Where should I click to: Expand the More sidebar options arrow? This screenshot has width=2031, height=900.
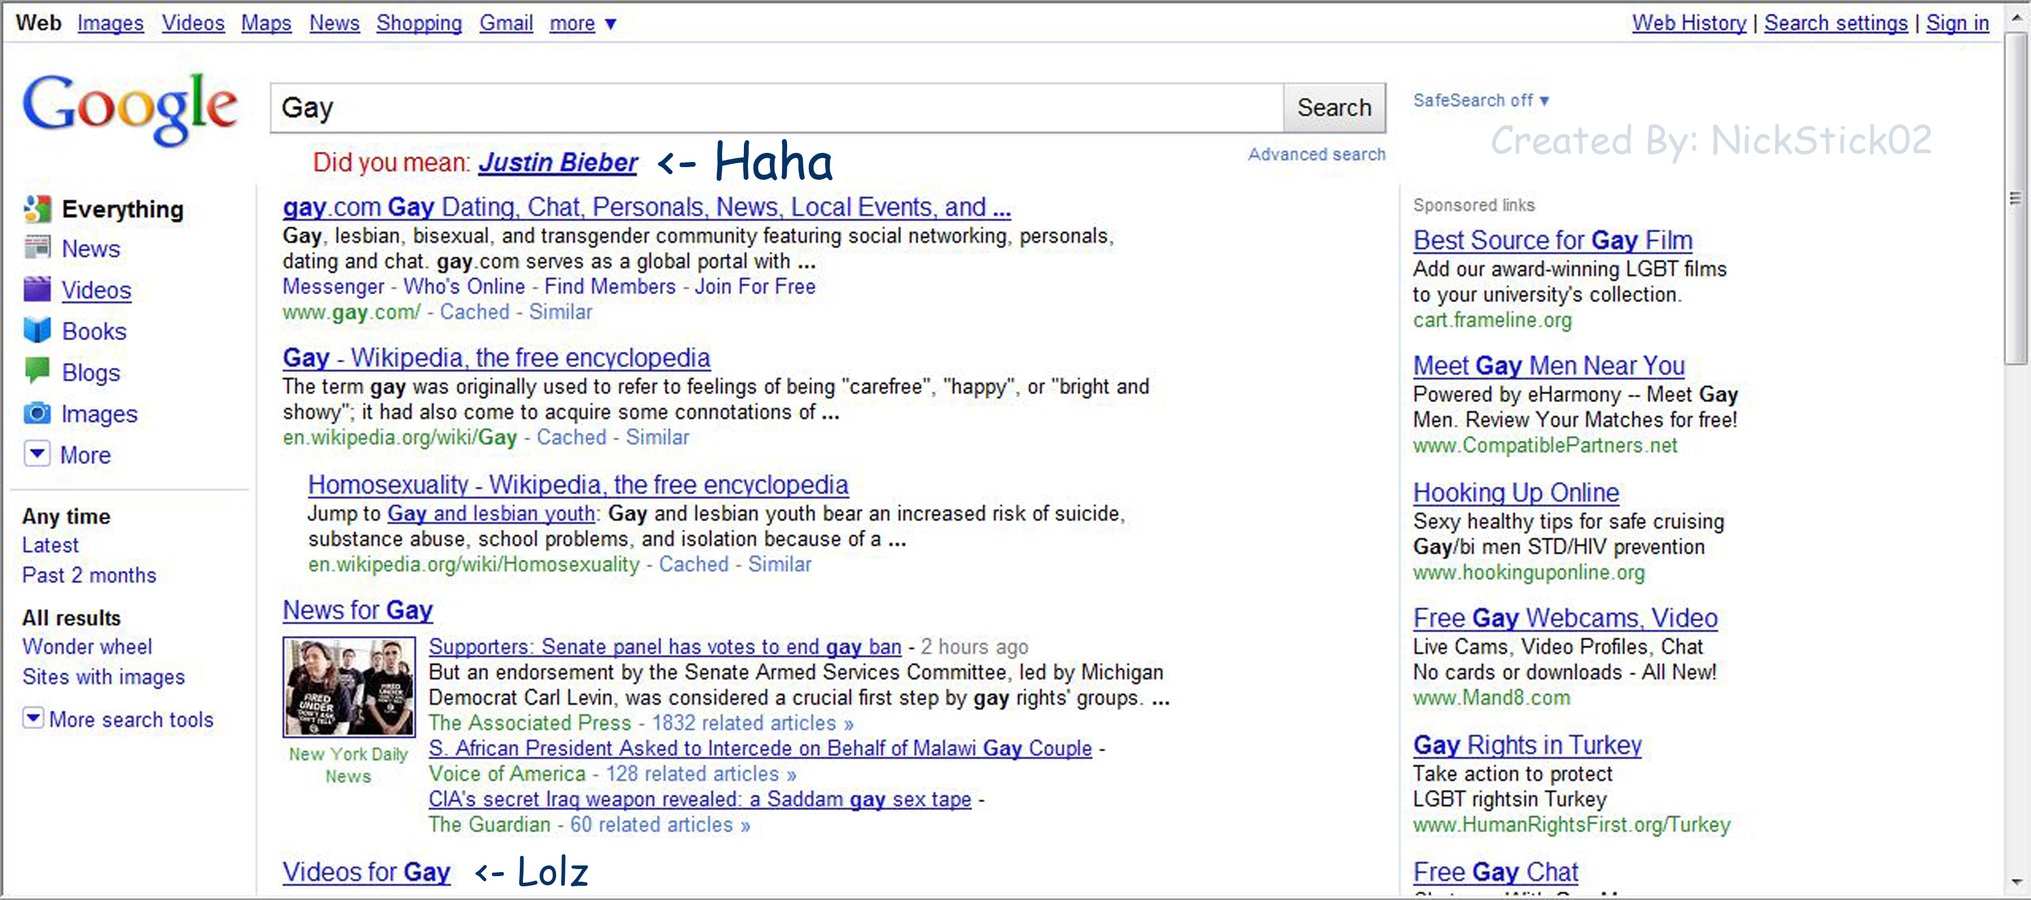coord(37,455)
